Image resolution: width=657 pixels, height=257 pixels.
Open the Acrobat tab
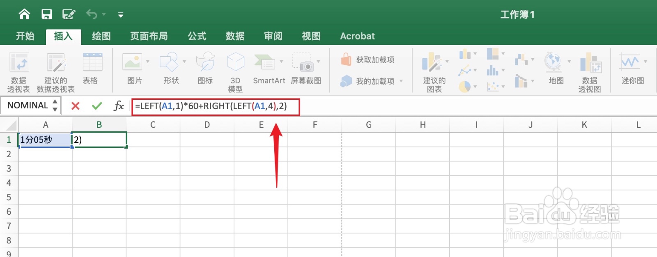pos(357,36)
